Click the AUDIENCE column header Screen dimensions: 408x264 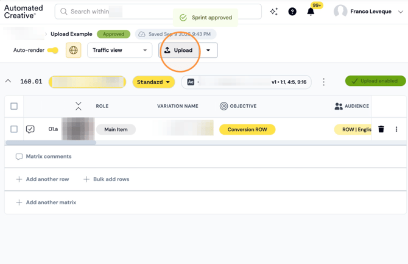point(356,106)
